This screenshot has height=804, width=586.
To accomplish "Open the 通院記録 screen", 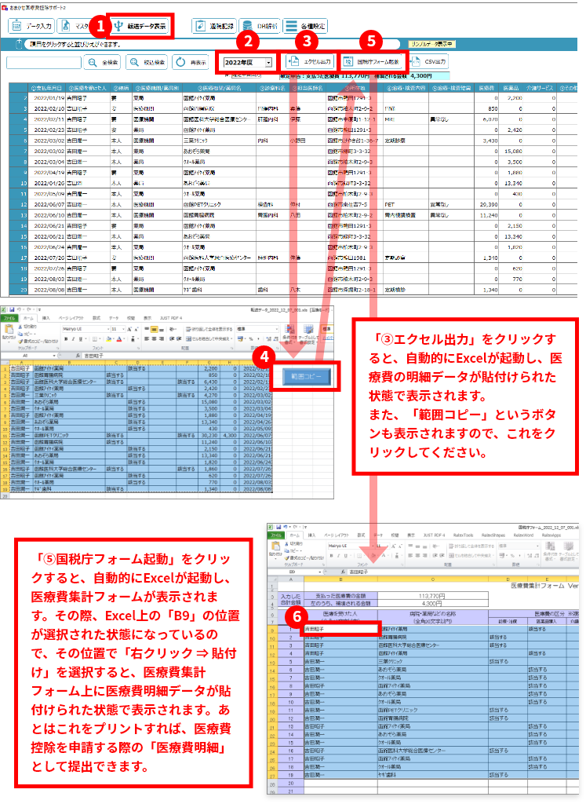I will (215, 26).
